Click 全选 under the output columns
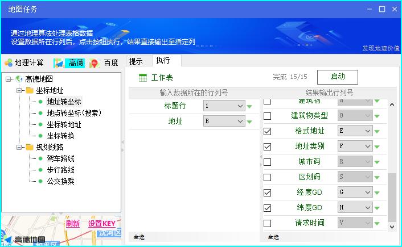The width and height of the screenshot is (402, 247). tap(273, 237)
